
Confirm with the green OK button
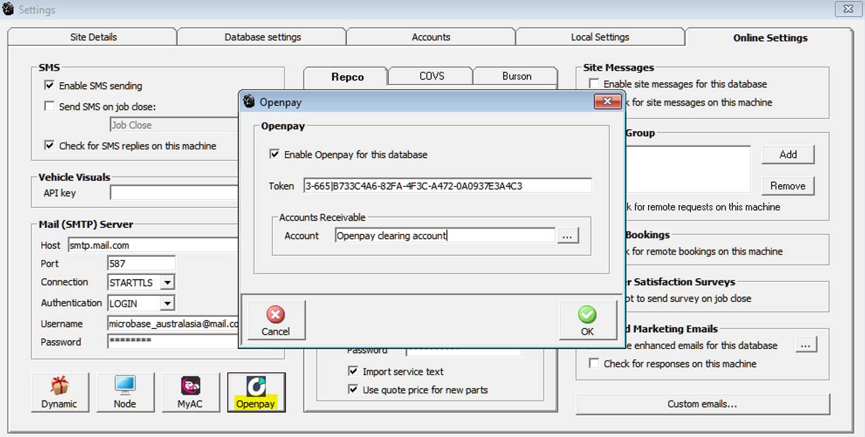coord(587,320)
